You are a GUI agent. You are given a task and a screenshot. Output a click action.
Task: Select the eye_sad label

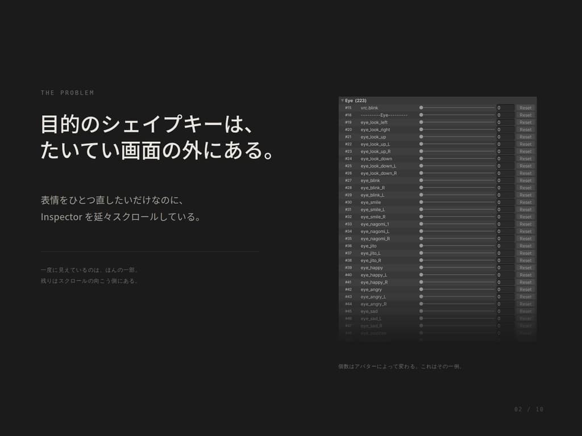click(x=369, y=312)
